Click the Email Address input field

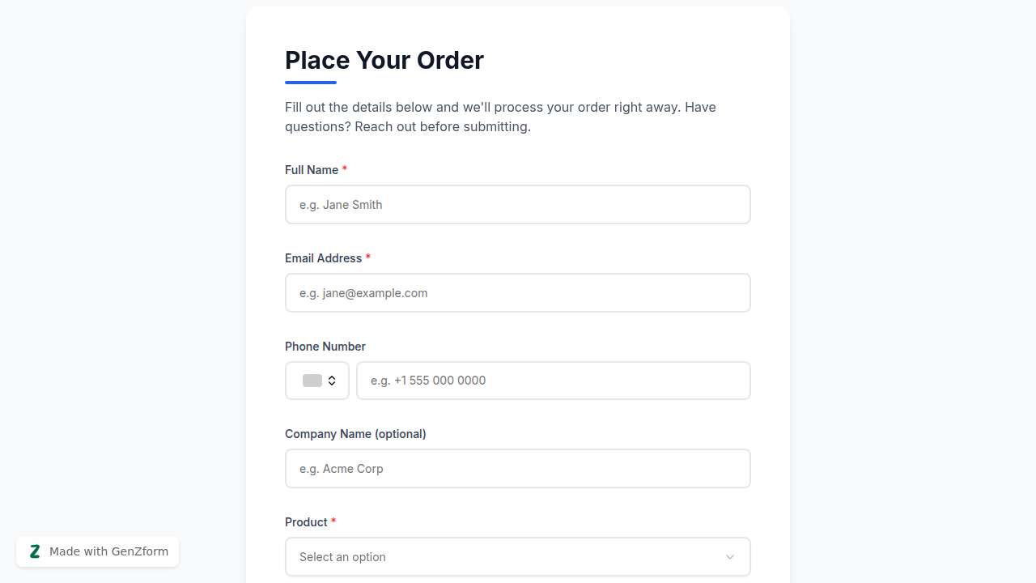click(x=518, y=292)
